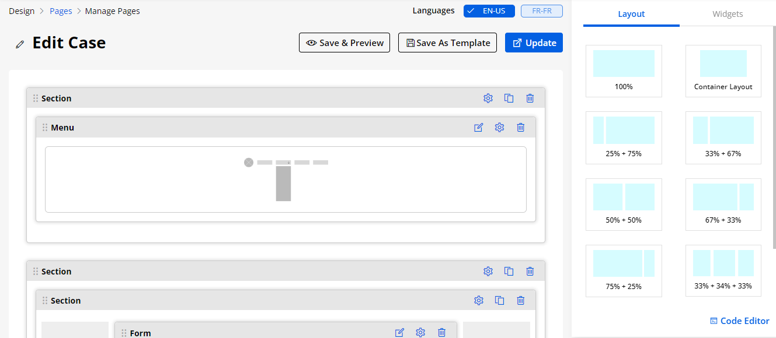This screenshot has width=776, height=338.
Task: Choose the 50% + 50% layout thumbnail
Action: tap(624, 204)
